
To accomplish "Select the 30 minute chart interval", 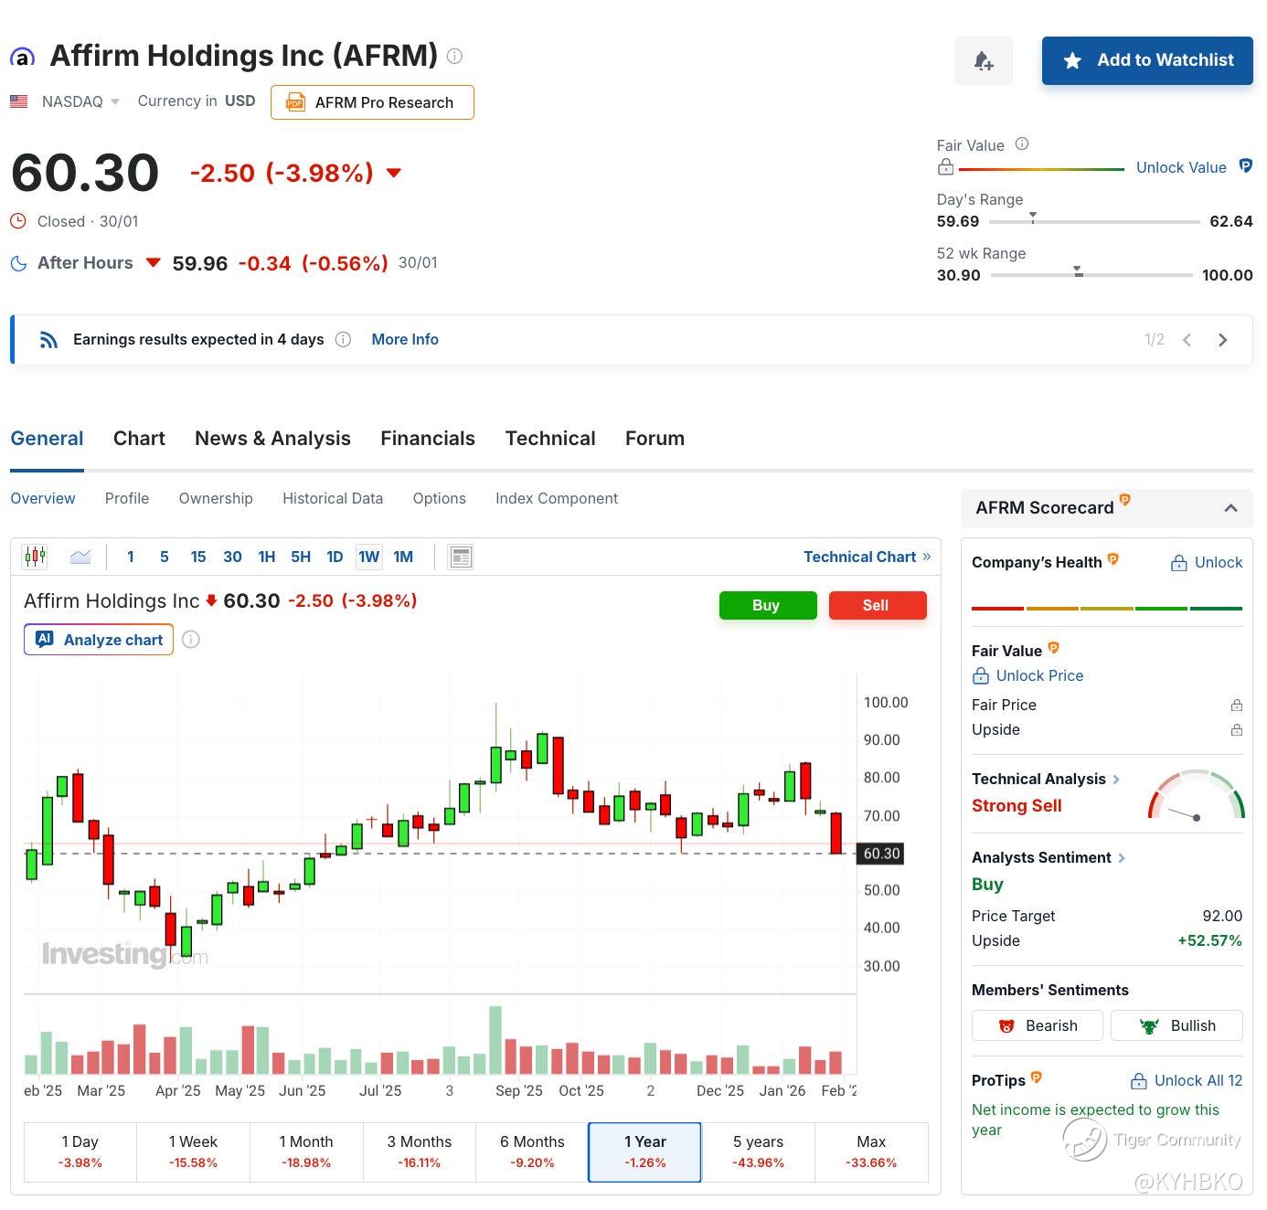I will tap(232, 557).
